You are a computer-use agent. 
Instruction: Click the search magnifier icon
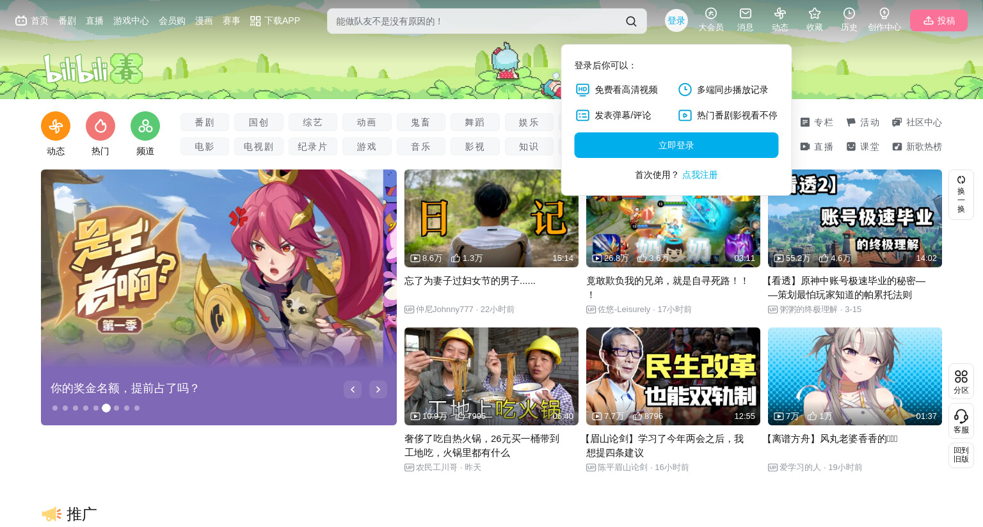[631, 21]
